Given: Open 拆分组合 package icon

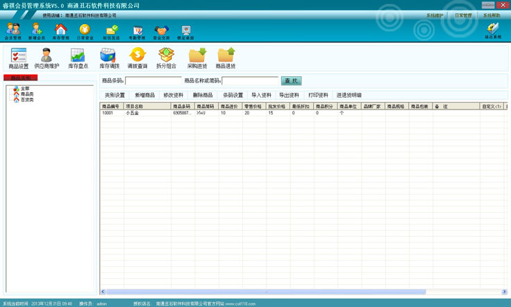Looking at the screenshot, I should pos(166,58).
